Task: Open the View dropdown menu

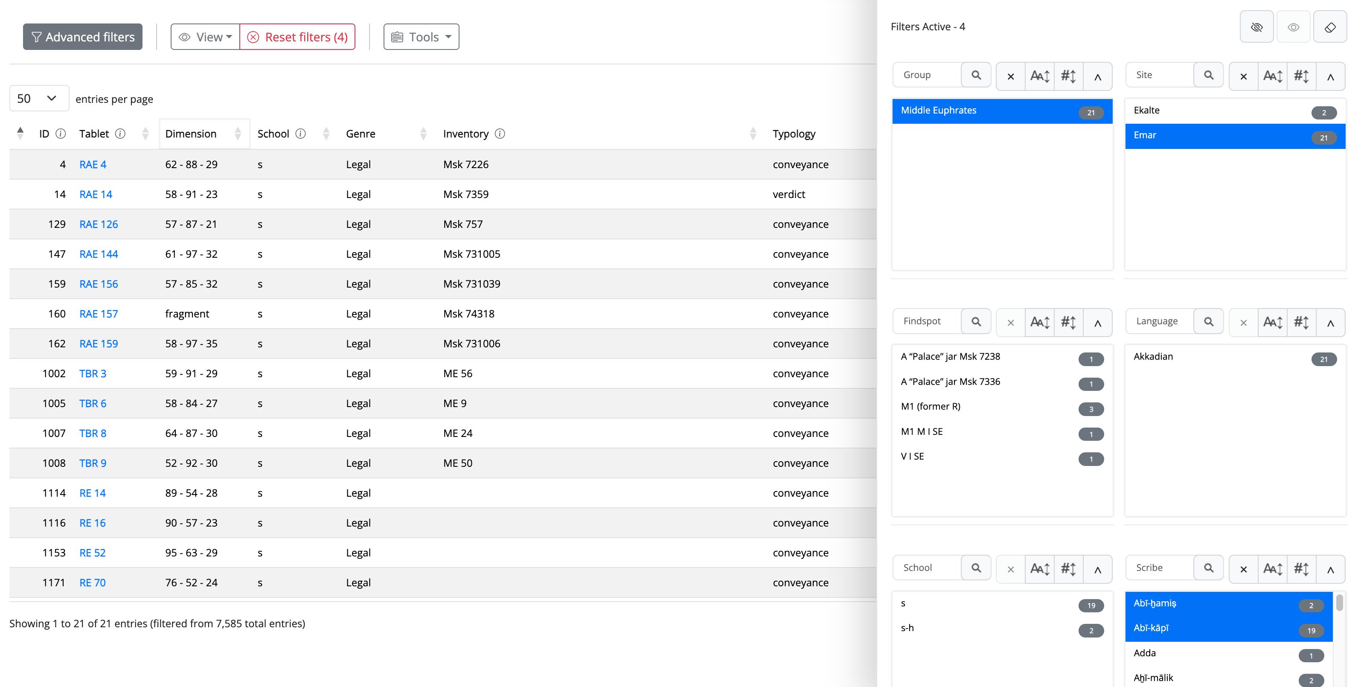Action: [206, 37]
